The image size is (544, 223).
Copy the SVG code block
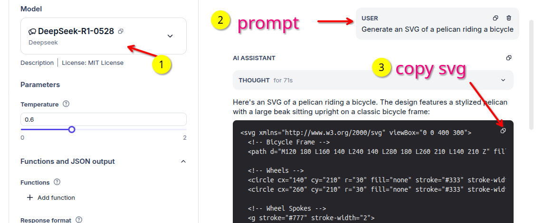[503, 131]
